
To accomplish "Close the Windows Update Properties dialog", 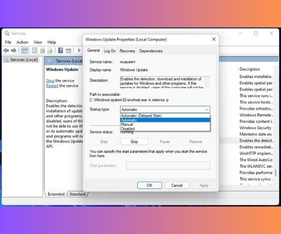I will click(x=214, y=39).
